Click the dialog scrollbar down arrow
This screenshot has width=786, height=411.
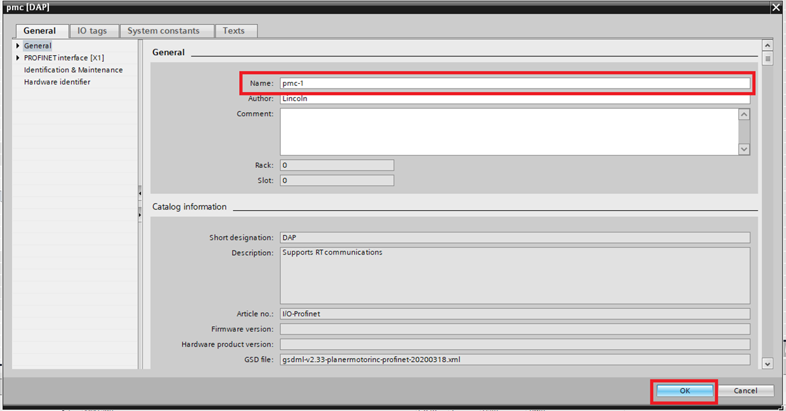click(767, 363)
